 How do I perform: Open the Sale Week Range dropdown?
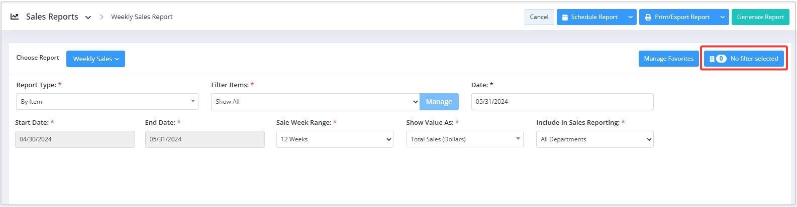point(335,139)
